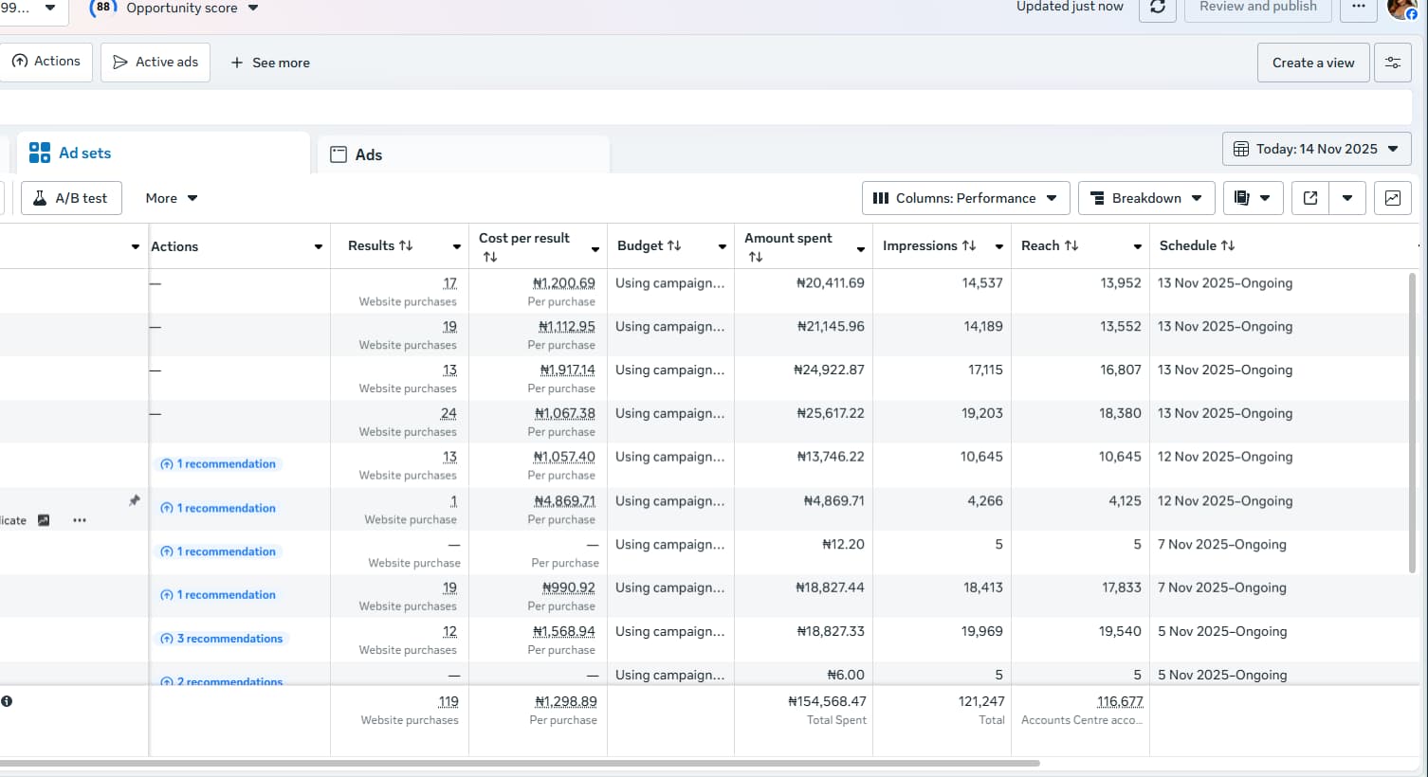This screenshot has width=1428, height=777.
Task: Select the Ad sets tab
Action: point(84,153)
